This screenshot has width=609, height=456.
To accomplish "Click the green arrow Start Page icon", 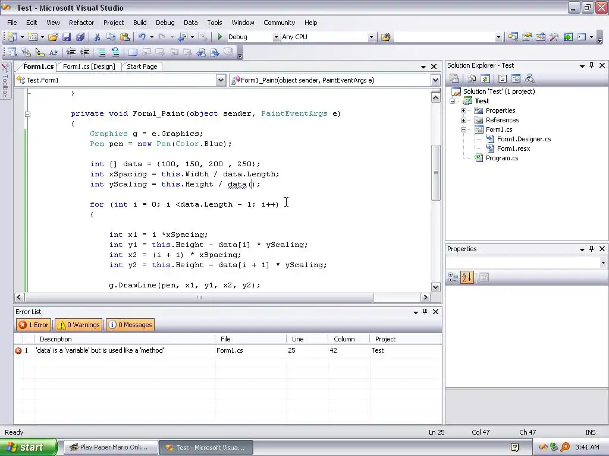I will [x=568, y=37].
